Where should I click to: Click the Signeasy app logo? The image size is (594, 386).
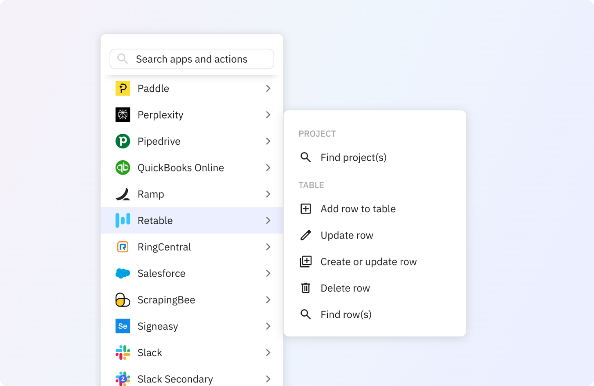tap(123, 326)
